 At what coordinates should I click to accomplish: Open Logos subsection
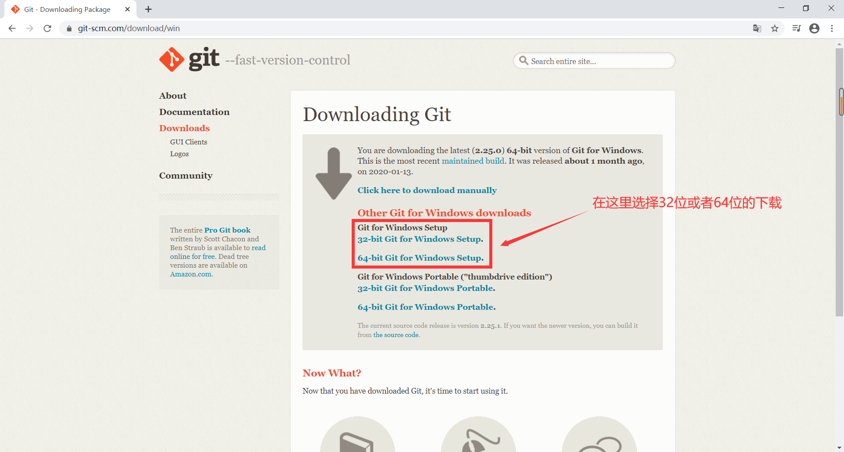179,154
